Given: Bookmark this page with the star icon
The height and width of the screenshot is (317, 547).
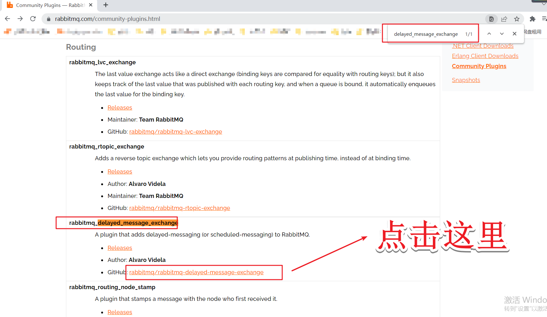Looking at the screenshot, I should pyautogui.click(x=517, y=19).
